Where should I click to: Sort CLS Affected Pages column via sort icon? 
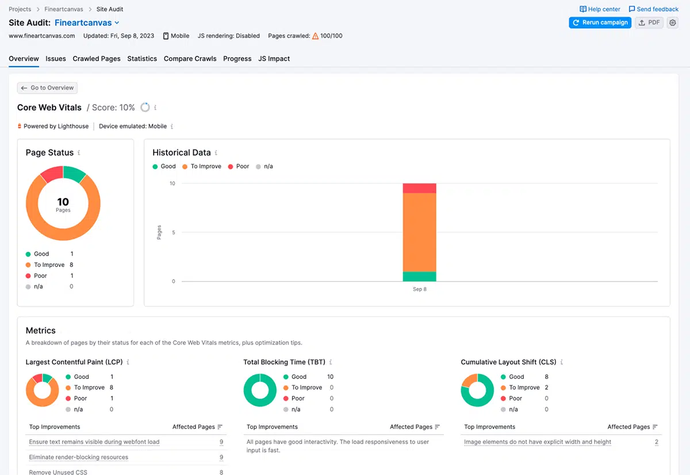click(655, 427)
